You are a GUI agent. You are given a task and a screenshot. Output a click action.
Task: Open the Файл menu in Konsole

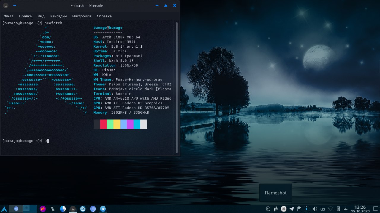click(9, 16)
